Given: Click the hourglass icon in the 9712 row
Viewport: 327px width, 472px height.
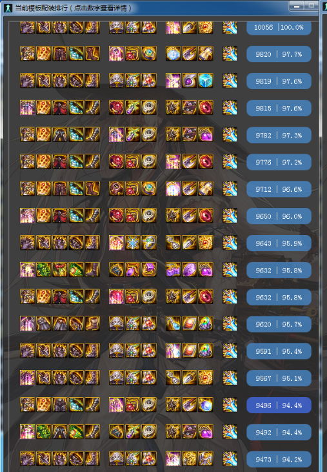Looking at the screenshot, I should pyautogui.click(x=206, y=189).
